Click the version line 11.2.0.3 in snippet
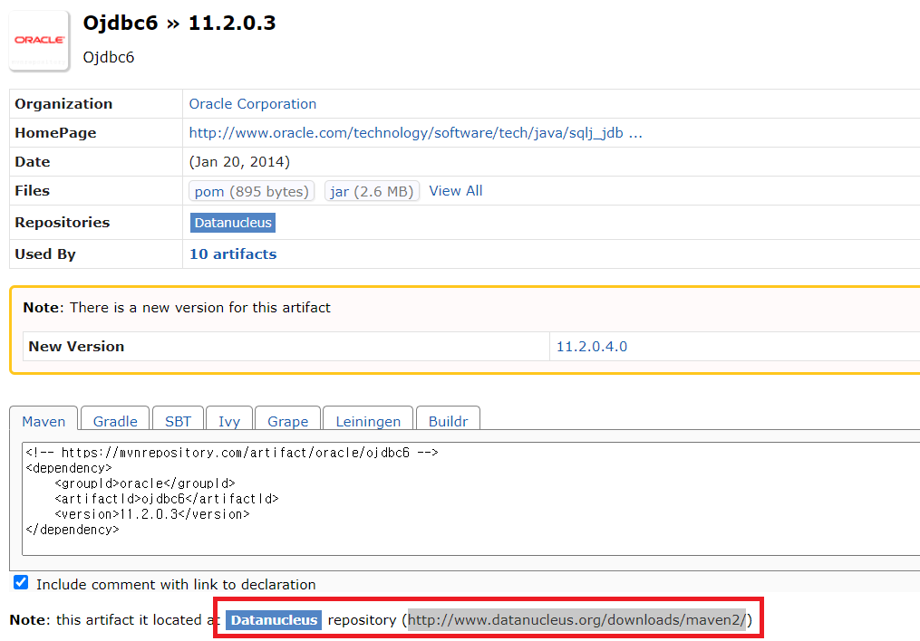This screenshot has width=920, height=641. pyautogui.click(x=152, y=514)
